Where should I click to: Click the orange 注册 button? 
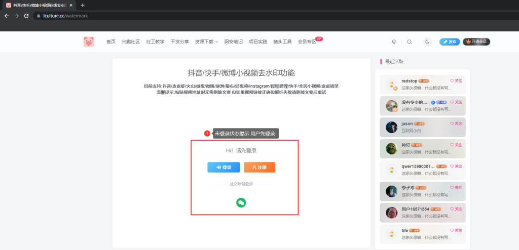click(259, 168)
